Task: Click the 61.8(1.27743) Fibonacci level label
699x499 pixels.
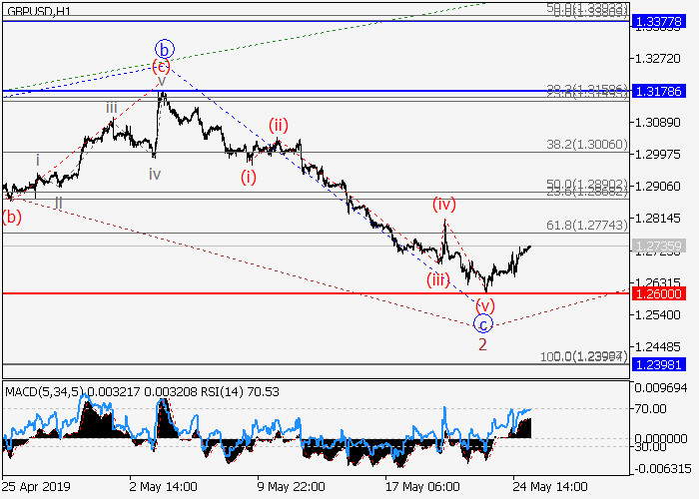Action: (587, 226)
